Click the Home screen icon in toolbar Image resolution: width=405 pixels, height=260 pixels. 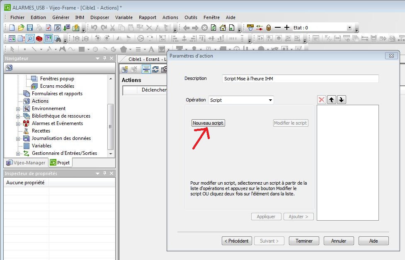(x=223, y=28)
